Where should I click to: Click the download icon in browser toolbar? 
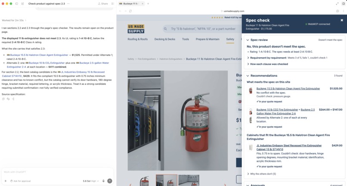[338, 11]
